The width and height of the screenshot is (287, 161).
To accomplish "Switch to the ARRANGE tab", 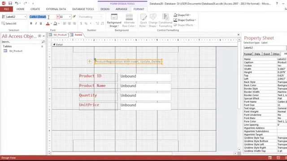I will tap(122, 9).
